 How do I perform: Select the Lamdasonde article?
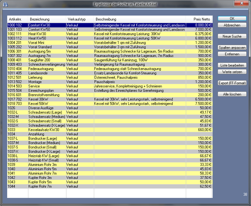tap(110, 73)
